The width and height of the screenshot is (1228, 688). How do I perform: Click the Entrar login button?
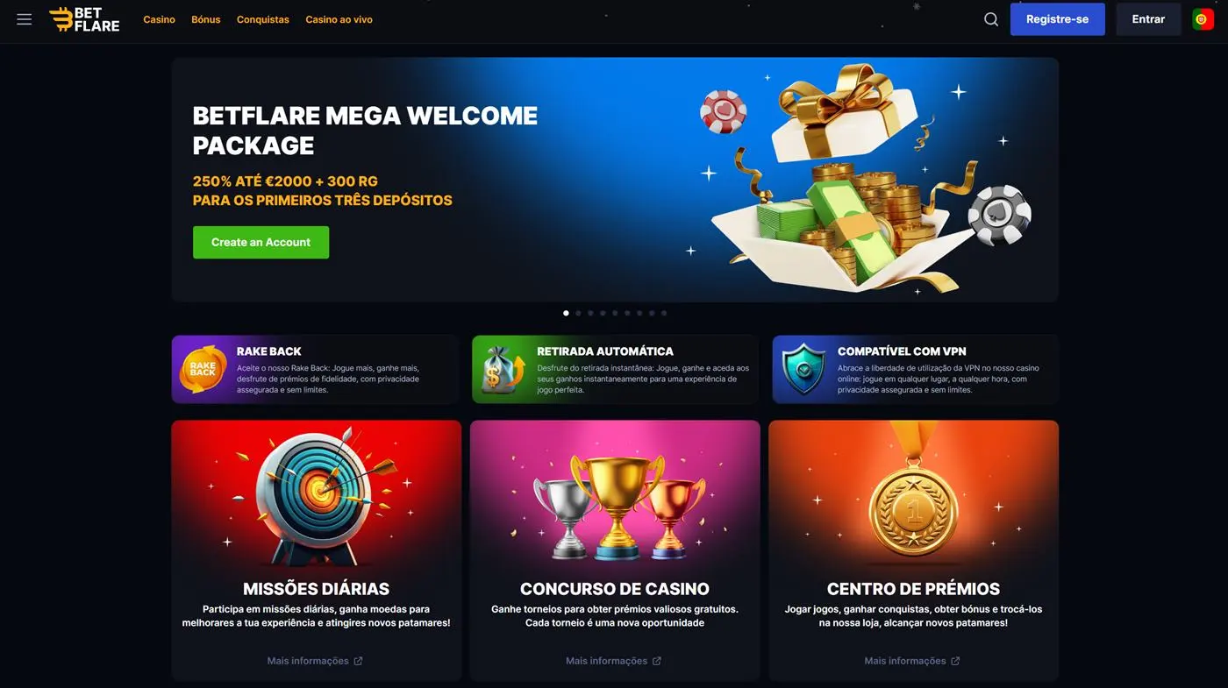click(1148, 19)
